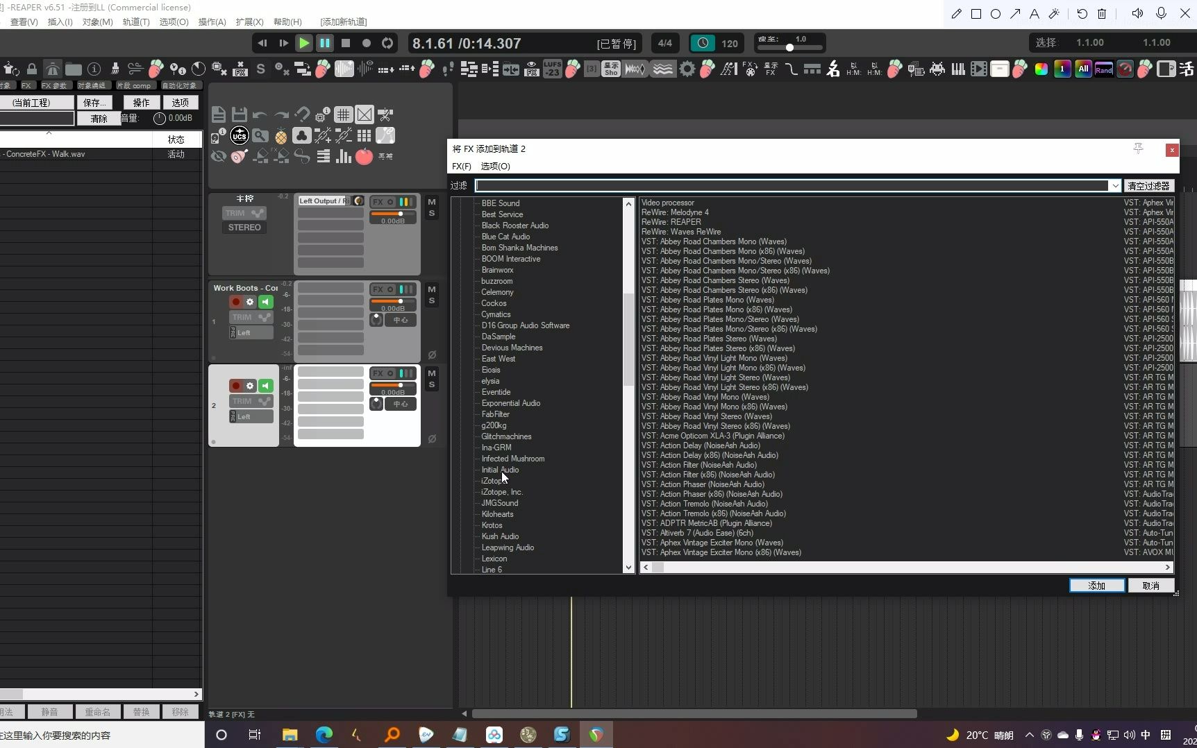Open the 扩展(X) main menu

tap(249, 22)
